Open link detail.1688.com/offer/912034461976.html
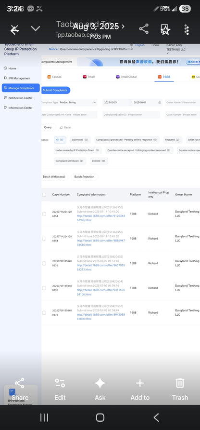The height and width of the screenshot is (430, 200). [x=101, y=218]
